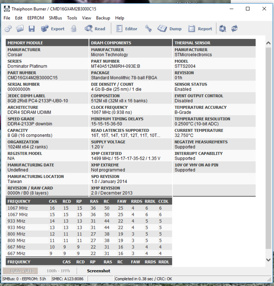
Task: Click the scrollbar up arrow
Action: coord(268,43)
